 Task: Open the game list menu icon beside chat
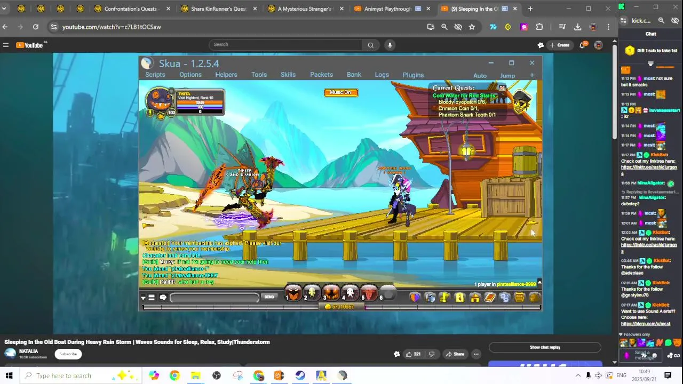coord(152,298)
